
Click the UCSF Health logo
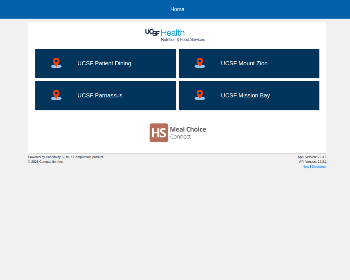175,35
